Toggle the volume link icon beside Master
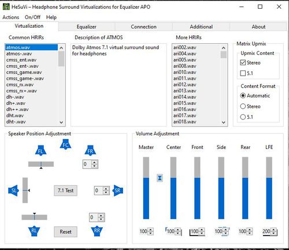 pyautogui.click(x=160, y=178)
